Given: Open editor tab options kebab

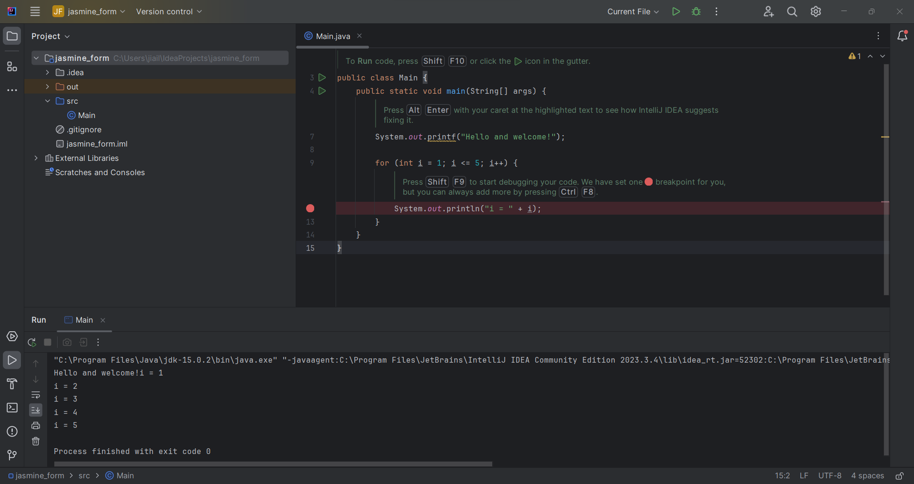Looking at the screenshot, I should click(878, 36).
